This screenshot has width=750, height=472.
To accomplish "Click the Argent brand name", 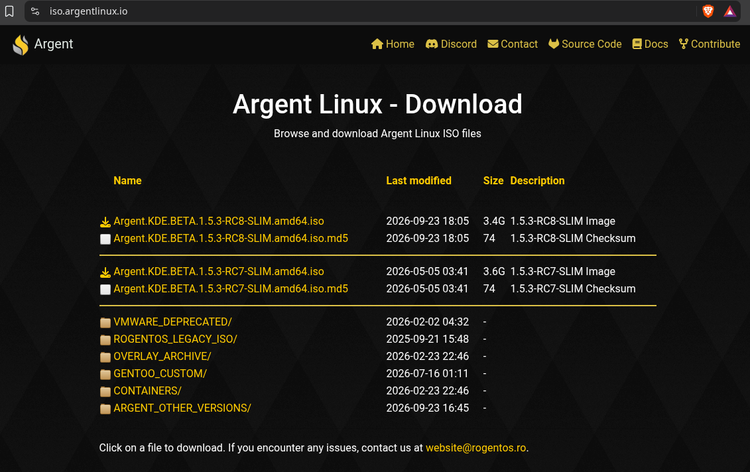I will pyautogui.click(x=54, y=44).
